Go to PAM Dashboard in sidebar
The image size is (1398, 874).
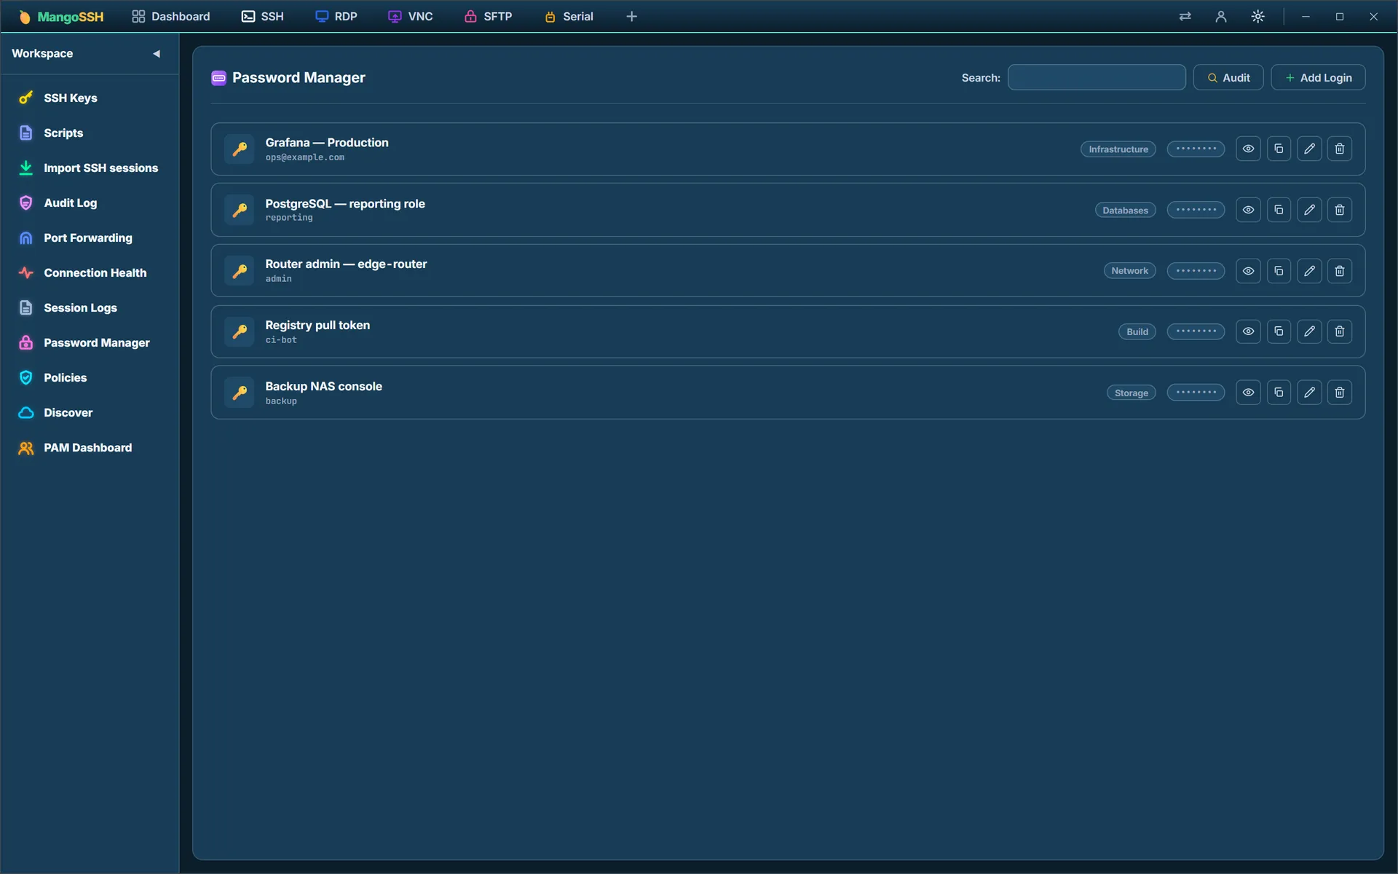90,447
